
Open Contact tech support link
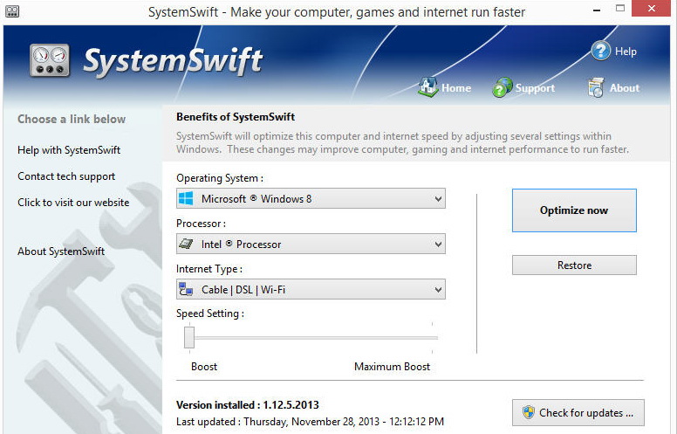click(x=66, y=176)
